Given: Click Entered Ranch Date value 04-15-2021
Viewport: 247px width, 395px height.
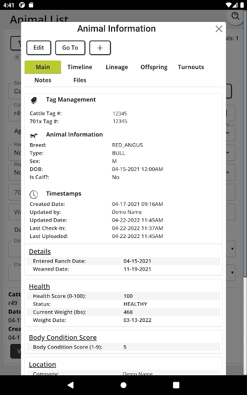Looking at the screenshot, I should tap(137, 261).
